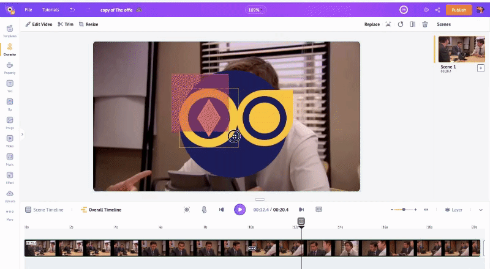Open the File menu
This screenshot has height=269, width=490.
pos(29,10)
